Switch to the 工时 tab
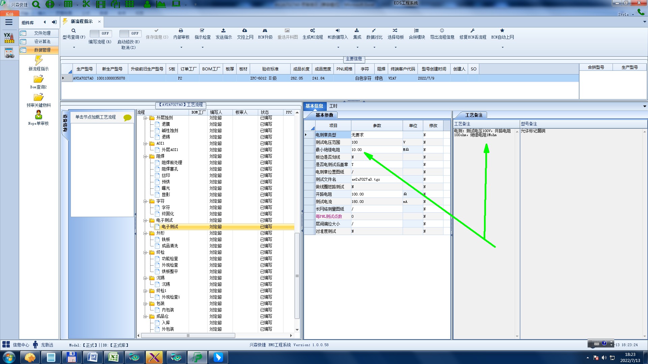 [x=333, y=106]
